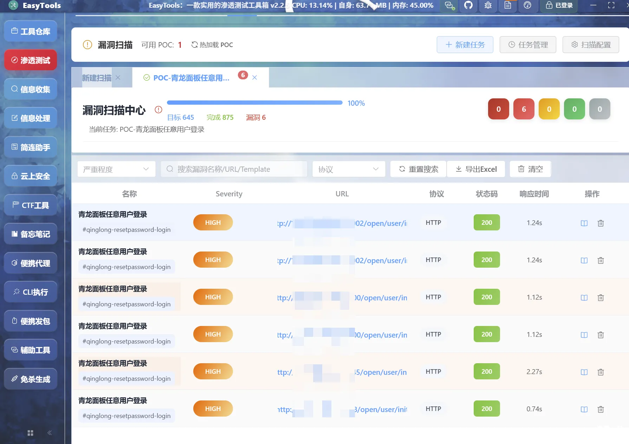Select the POC-青龙面板任意用... tab
This screenshot has width=629, height=444.
[190, 78]
